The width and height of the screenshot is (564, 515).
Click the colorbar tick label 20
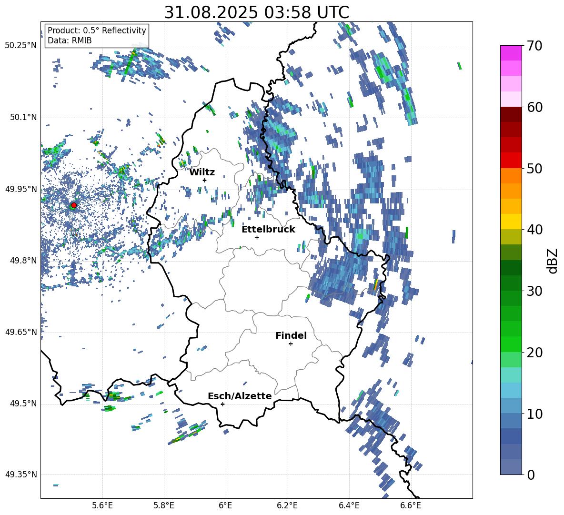click(x=534, y=353)
